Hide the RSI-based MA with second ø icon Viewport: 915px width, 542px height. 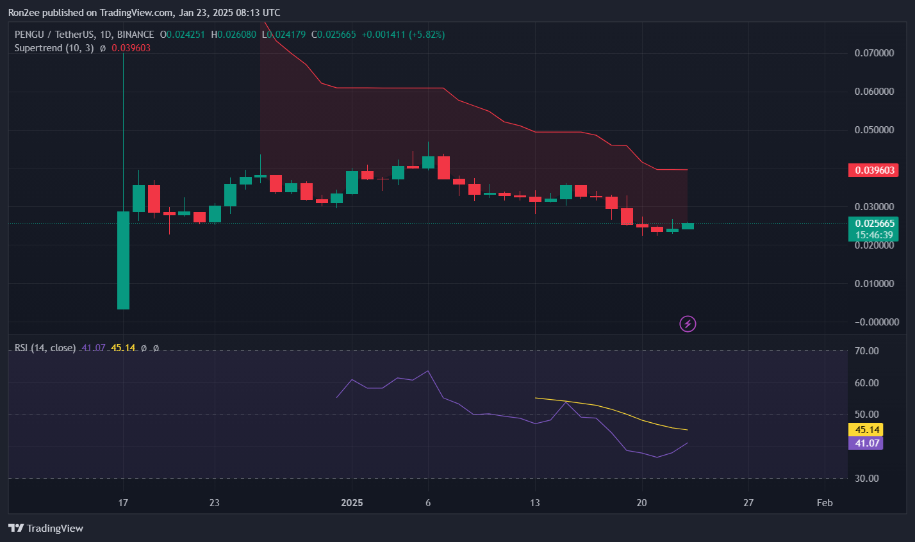[x=156, y=348]
